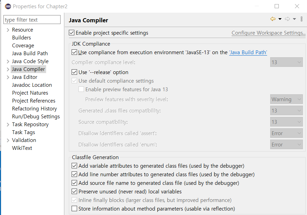Select Refactoring History page
The image size is (307, 215).
click(x=34, y=108)
